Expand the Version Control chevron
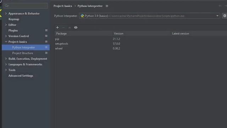Screen dimensions: 227x128 click(x=6, y=36)
